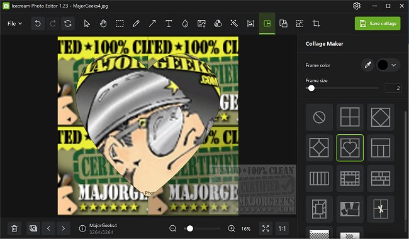Choose the scattered photos collage layout
This screenshot has width=409, height=239.
click(350, 209)
